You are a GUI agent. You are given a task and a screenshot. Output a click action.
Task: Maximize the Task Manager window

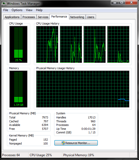[x=122, y=2]
